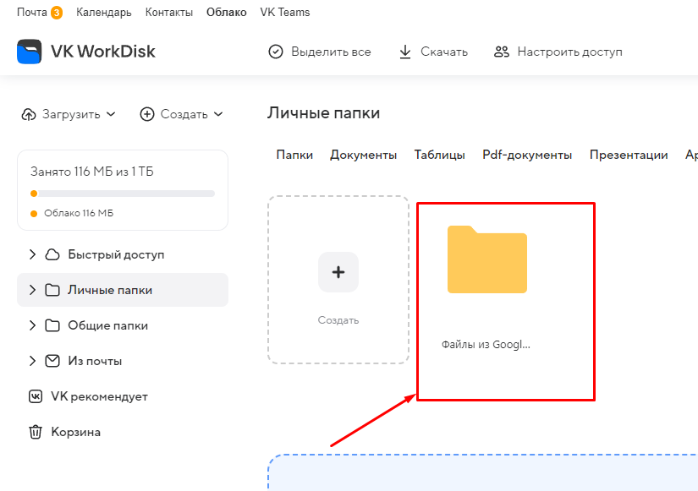The image size is (698, 491).
Task: Expand the Quick access tree section
Action: coord(32,254)
